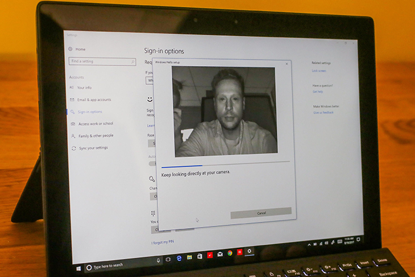This screenshot has height=277, width=415.
Task: Click Give us feedback link
Action: (x=323, y=113)
